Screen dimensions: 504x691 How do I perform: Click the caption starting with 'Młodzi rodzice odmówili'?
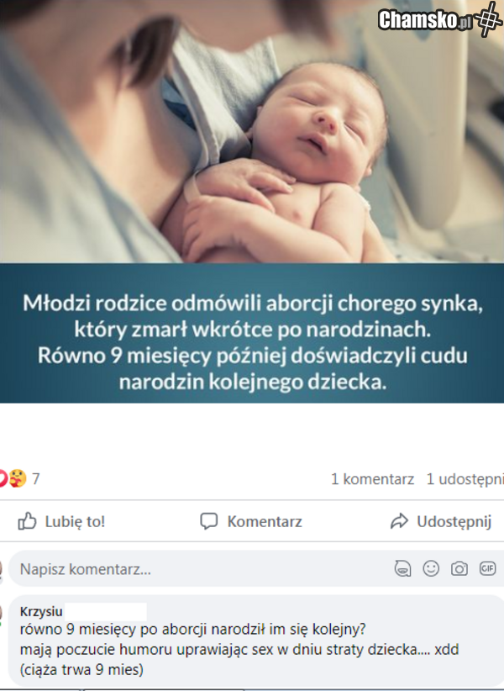(x=252, y=342)
